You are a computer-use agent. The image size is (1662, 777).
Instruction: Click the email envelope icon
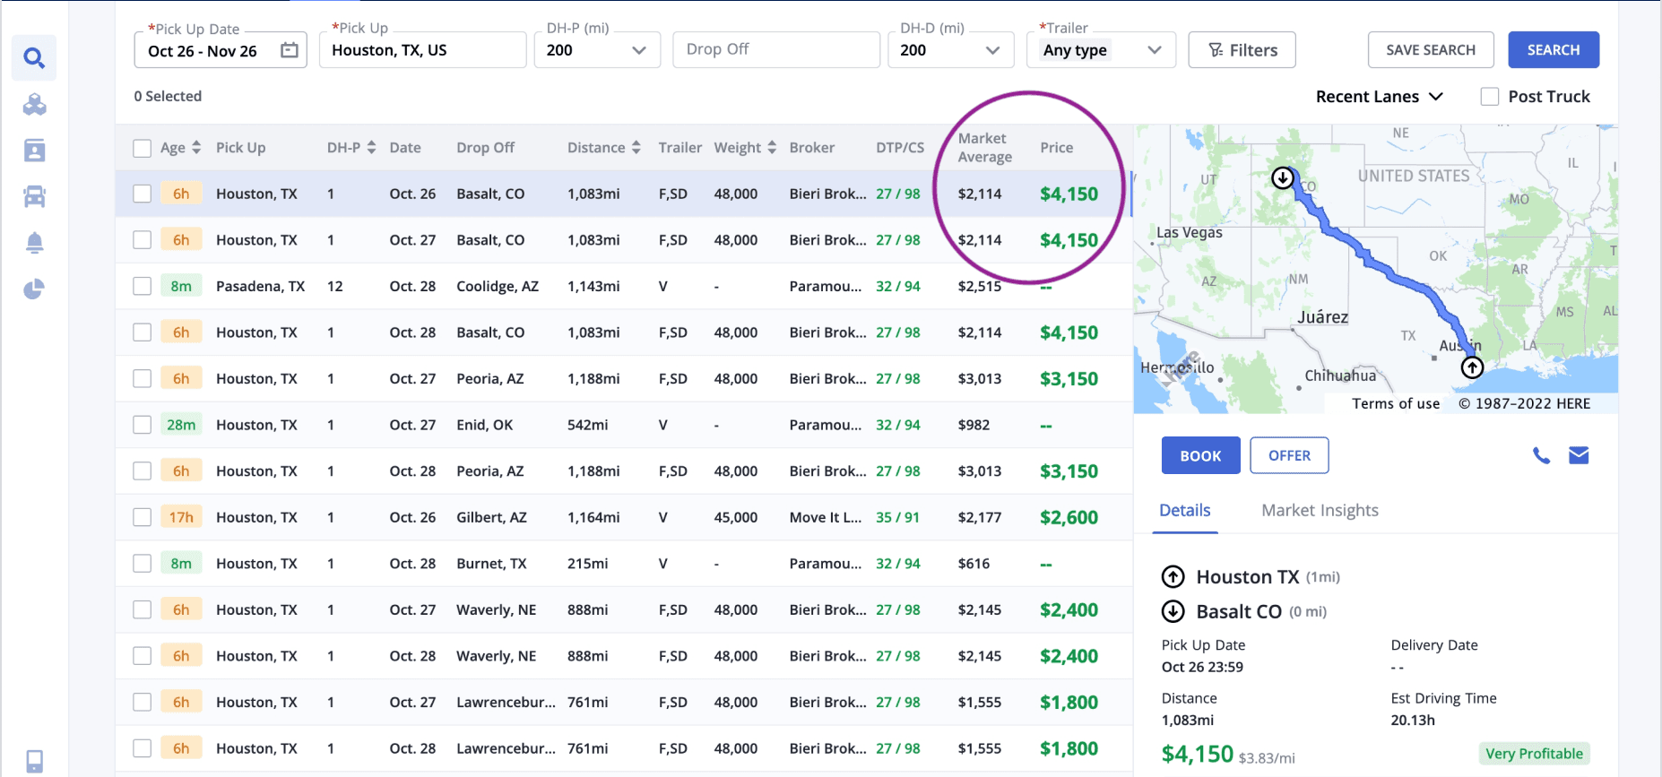point(1579,455)
